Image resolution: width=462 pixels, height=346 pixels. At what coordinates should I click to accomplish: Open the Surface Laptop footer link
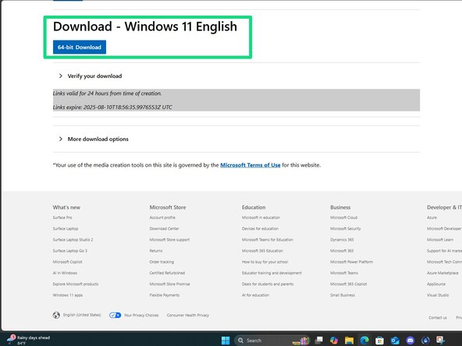click(66, 228)
